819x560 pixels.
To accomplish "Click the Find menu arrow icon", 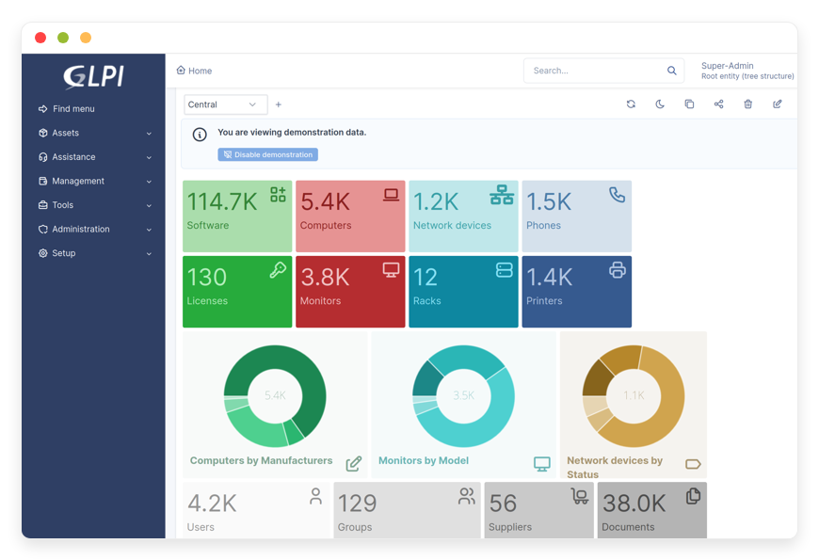I will [x=42, y=108].
